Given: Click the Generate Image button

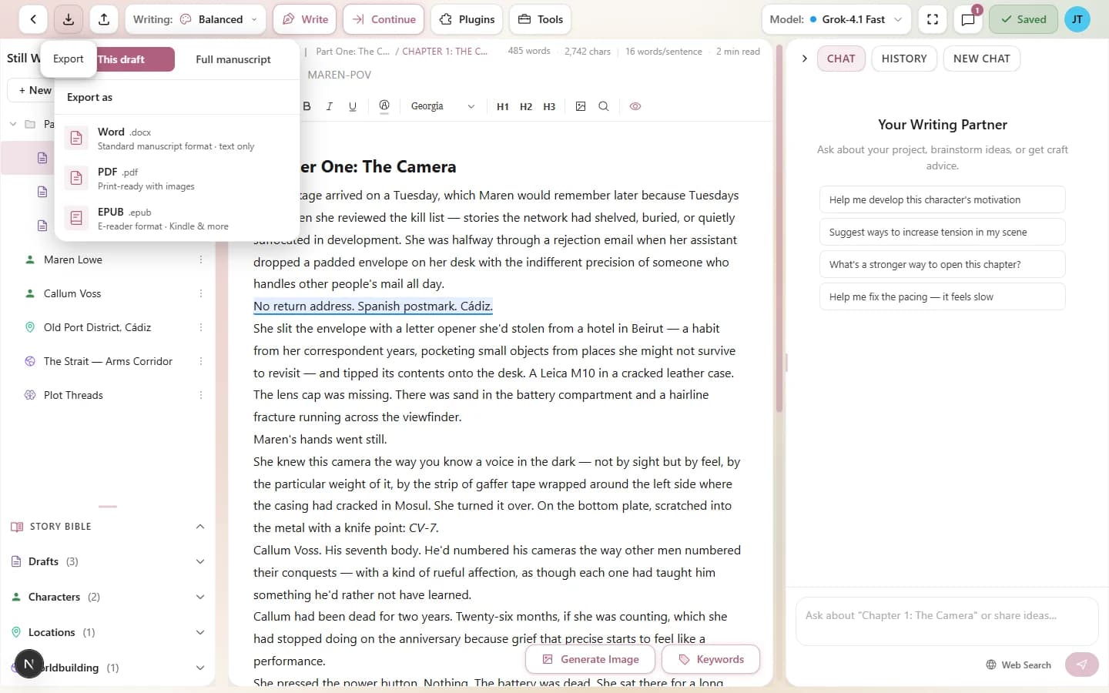Looking at the screenshot, I should coord(590,659).
